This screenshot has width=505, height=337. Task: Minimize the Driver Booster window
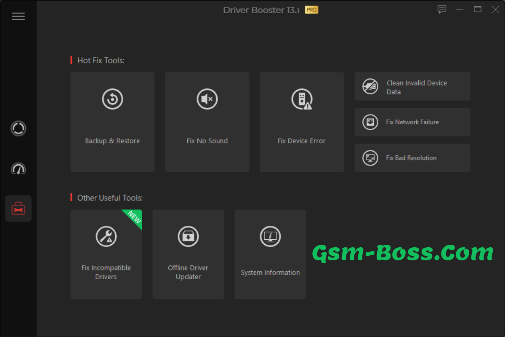tap(460, 9)
